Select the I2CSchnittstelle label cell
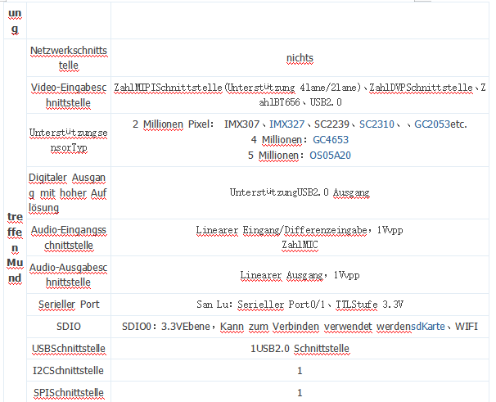The width and height of the screenshot is (496, 402). point(69,371)
